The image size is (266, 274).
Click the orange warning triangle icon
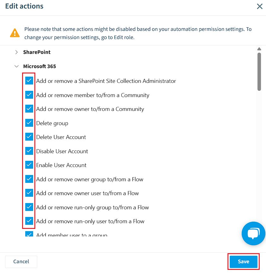coord(15,33)
